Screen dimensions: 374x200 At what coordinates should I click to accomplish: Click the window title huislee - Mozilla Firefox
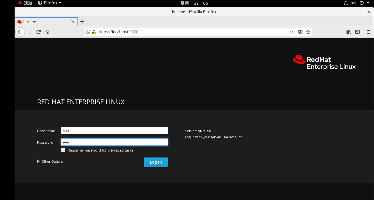[x=194, y=12]
